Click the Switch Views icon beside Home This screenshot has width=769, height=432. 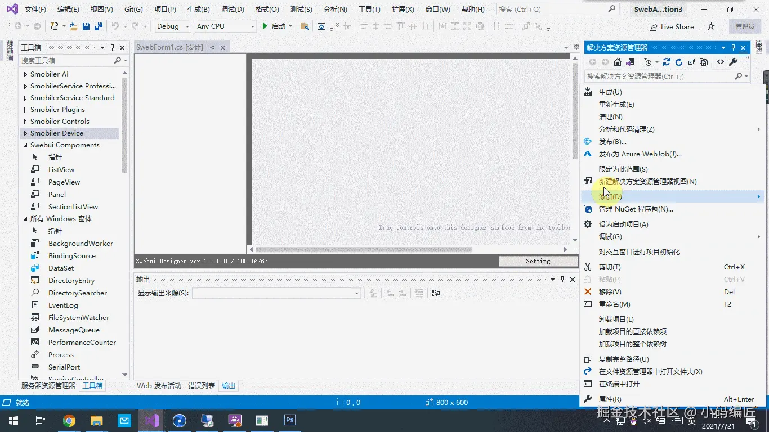630,62
